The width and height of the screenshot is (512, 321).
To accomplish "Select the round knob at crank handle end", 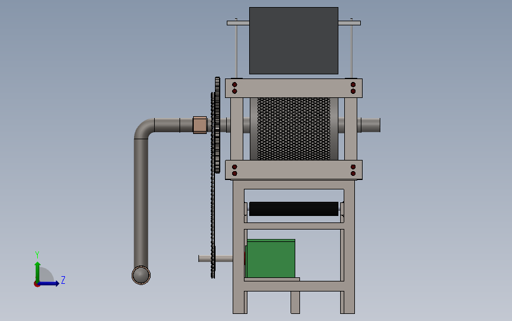I will tap(141, 275).
